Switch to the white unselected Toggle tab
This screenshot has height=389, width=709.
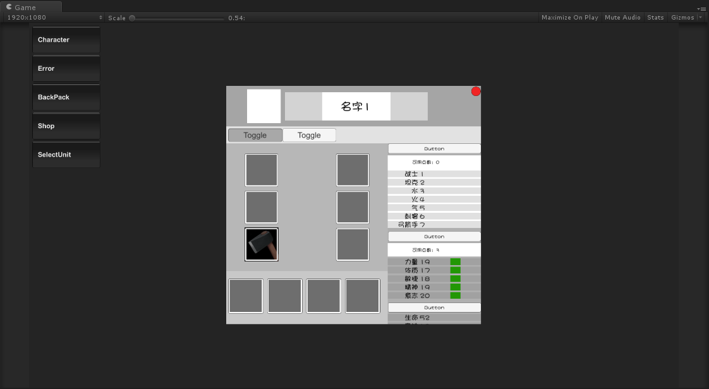(x=309, y=135)
